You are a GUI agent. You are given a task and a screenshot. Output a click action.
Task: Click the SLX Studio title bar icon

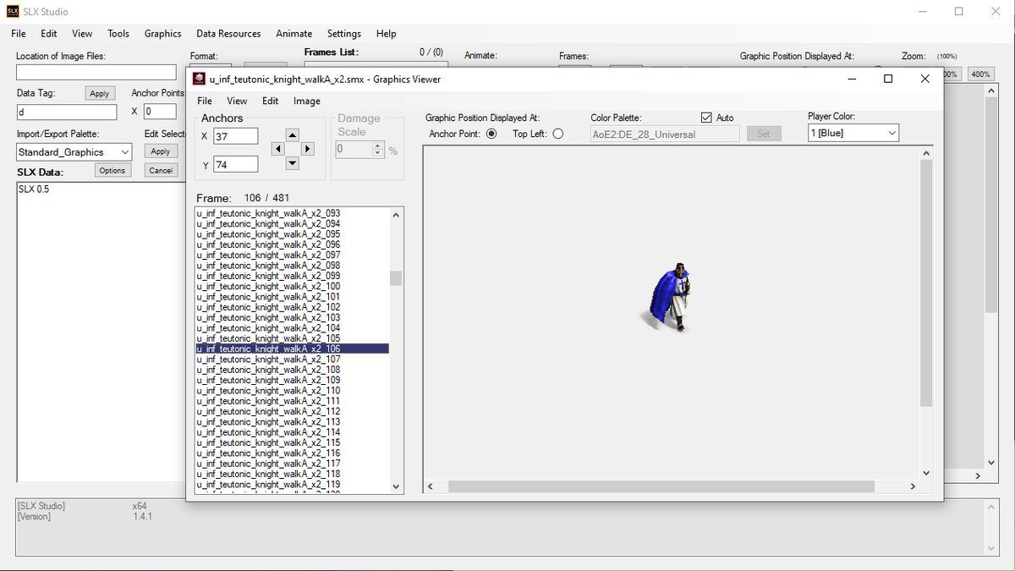click(x=13, y=12)
